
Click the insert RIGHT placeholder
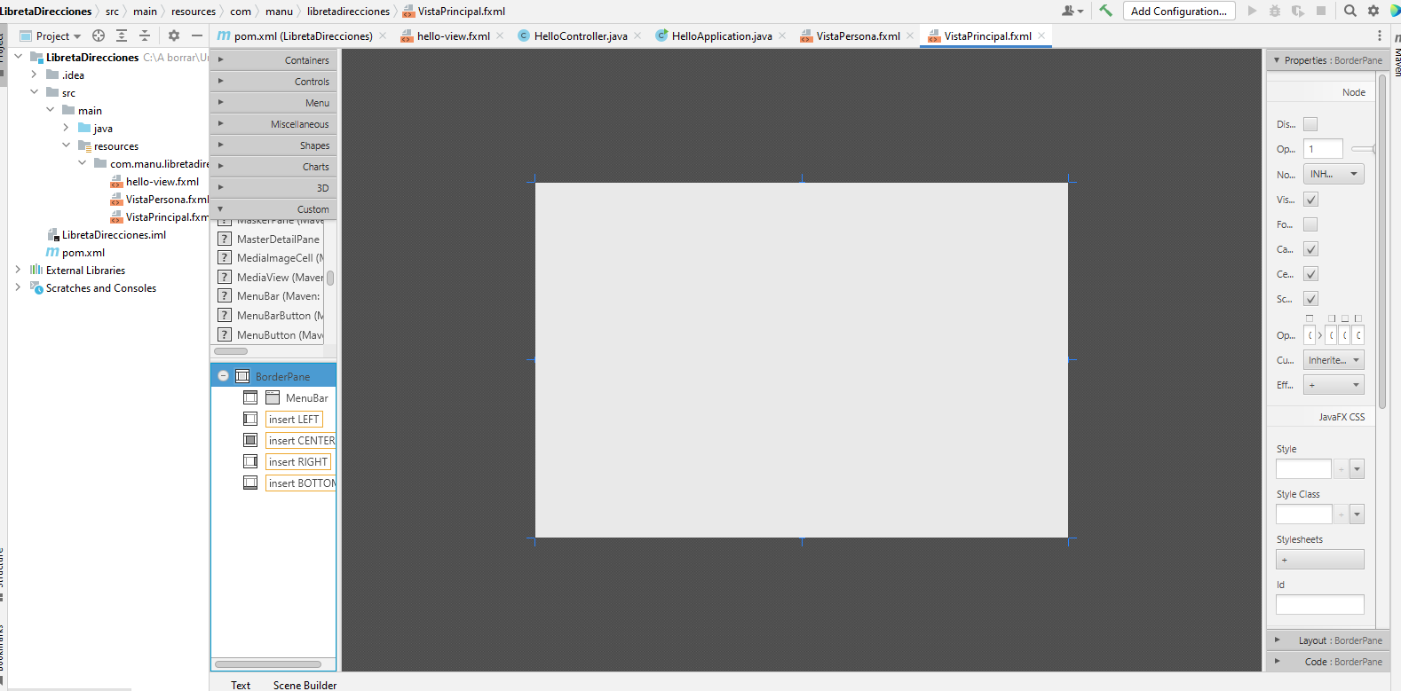[298, 462]
